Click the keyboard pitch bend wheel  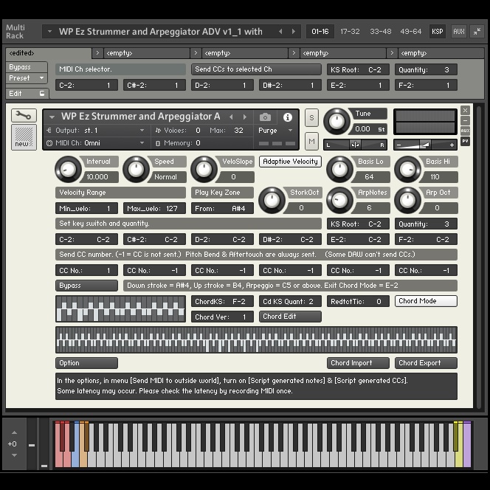click(32, 444)
